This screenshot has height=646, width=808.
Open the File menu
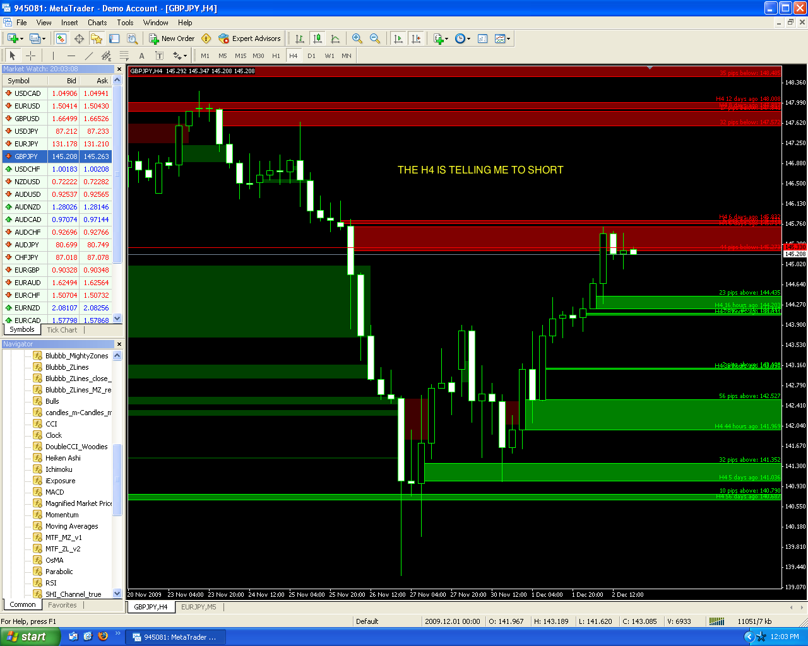pos(21,23)
